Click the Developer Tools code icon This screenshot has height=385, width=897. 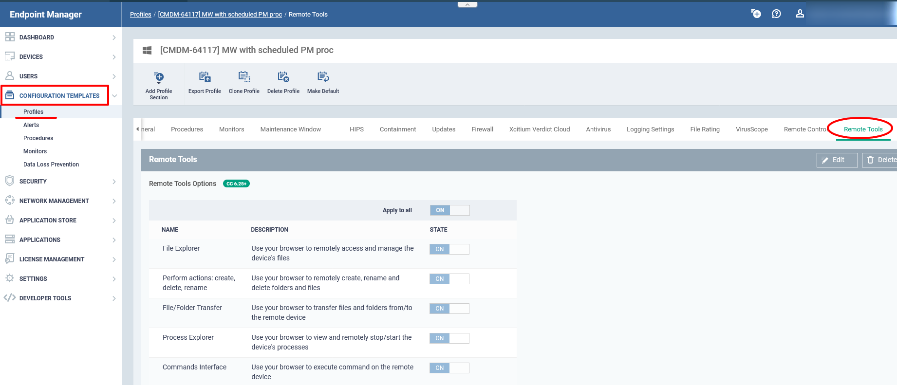click(10, 298)
